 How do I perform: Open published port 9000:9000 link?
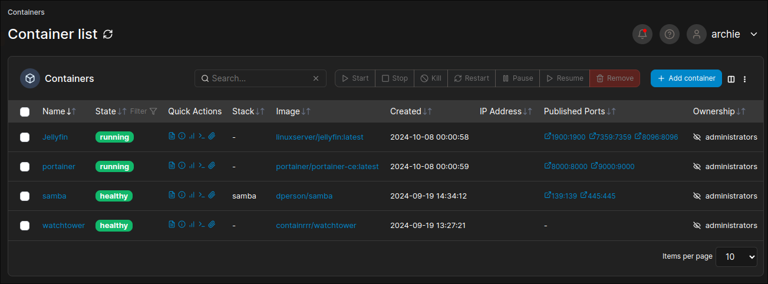tap(612, 166)
